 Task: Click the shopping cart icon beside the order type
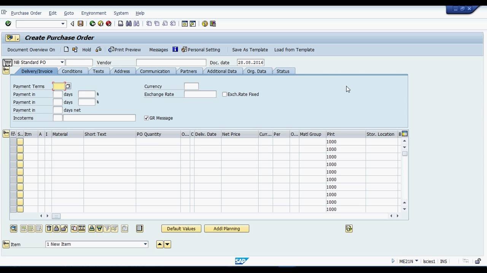[x=7, y=63]
